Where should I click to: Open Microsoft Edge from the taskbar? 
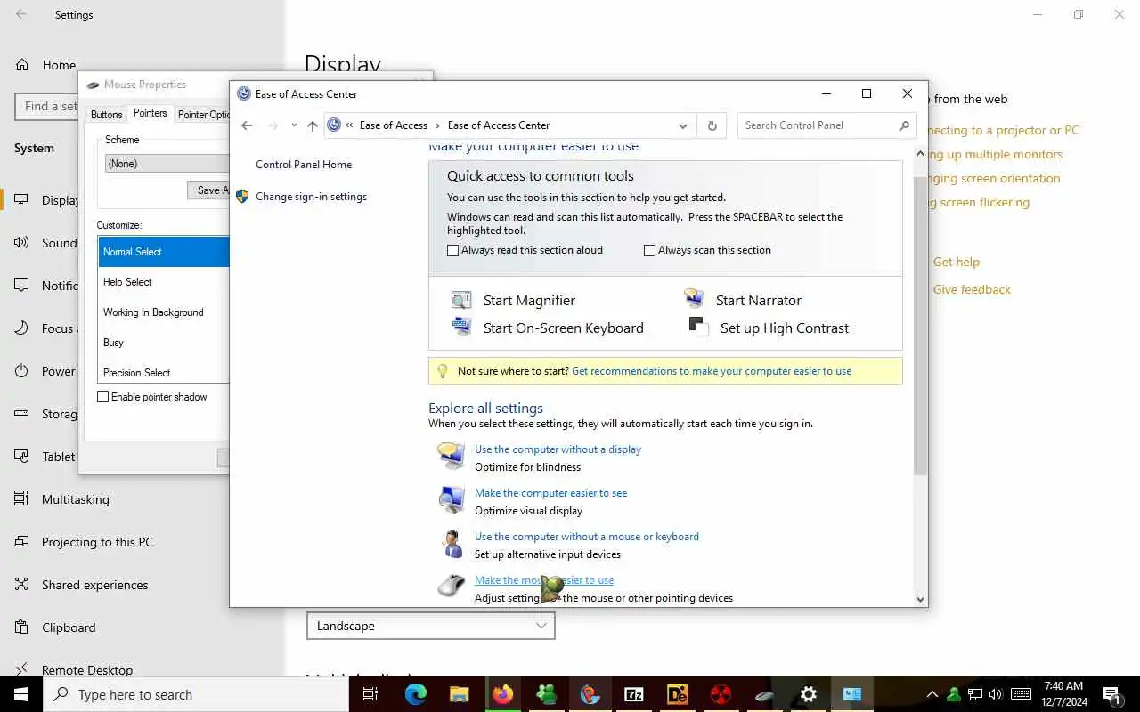[x=416, y=694]
